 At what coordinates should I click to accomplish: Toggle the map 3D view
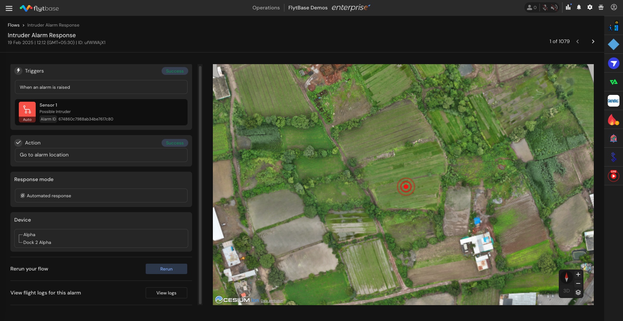(x=567, y=291)
